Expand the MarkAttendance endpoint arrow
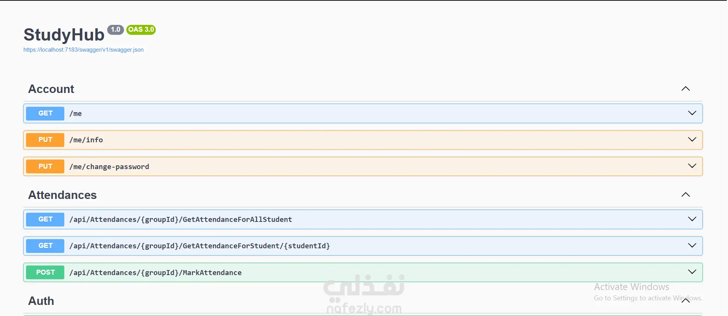728x316 pixels. point(692,272)
